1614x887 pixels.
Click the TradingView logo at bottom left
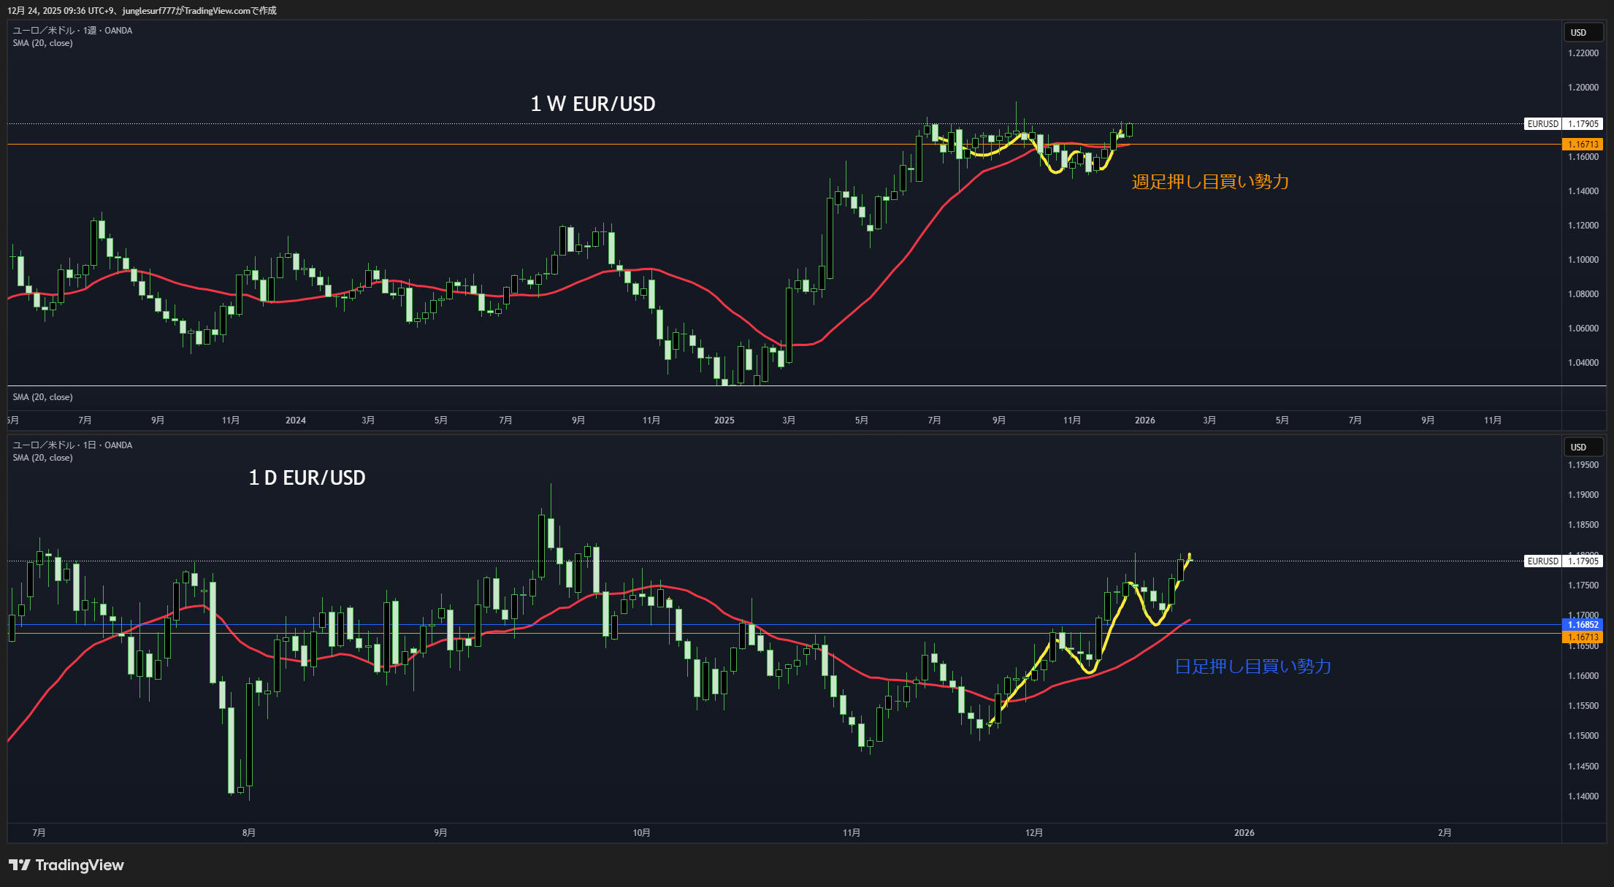point(66,865)
